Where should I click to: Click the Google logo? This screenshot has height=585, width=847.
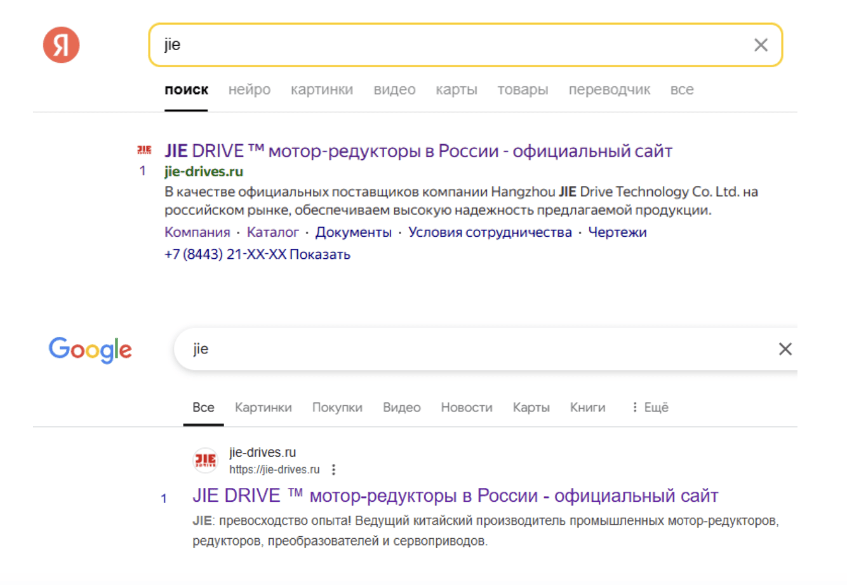pos(90,350)
